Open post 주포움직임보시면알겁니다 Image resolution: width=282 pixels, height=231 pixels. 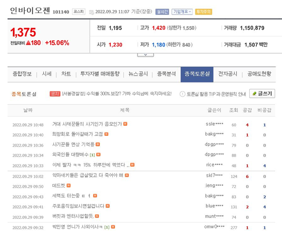point(78,206)
